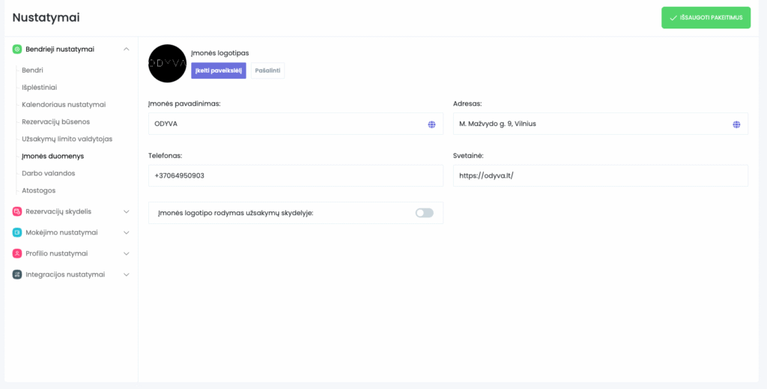This screenshot has width=767, height=389.
Task: Open the Darbo valandos settings page
Action: tap(49, 173)
